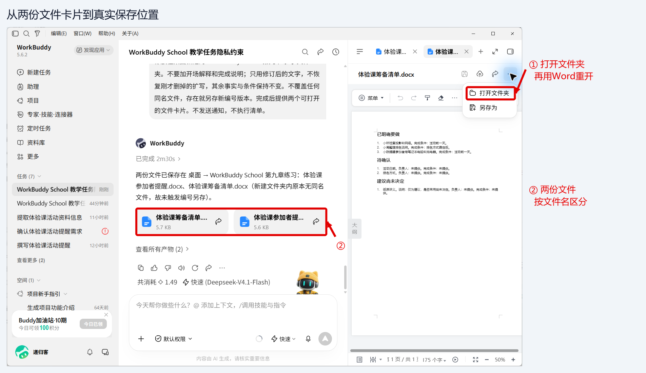Expand the 发现应用 dropdown
The width and height of the screenshot is (646, 373).
[93, 50]
